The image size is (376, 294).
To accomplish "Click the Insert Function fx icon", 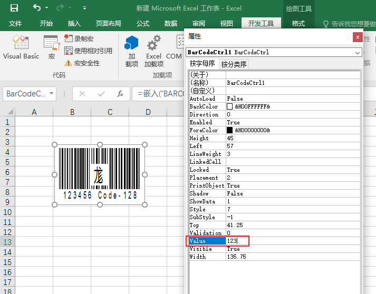I will pyautogui.click(x=120, y=94).
